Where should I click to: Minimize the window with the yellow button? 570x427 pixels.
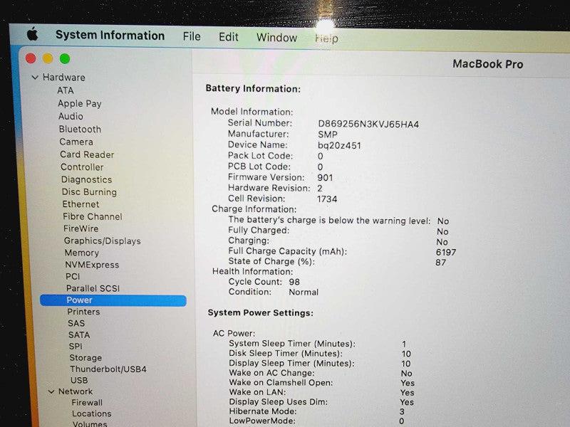(x=48, y=58)
